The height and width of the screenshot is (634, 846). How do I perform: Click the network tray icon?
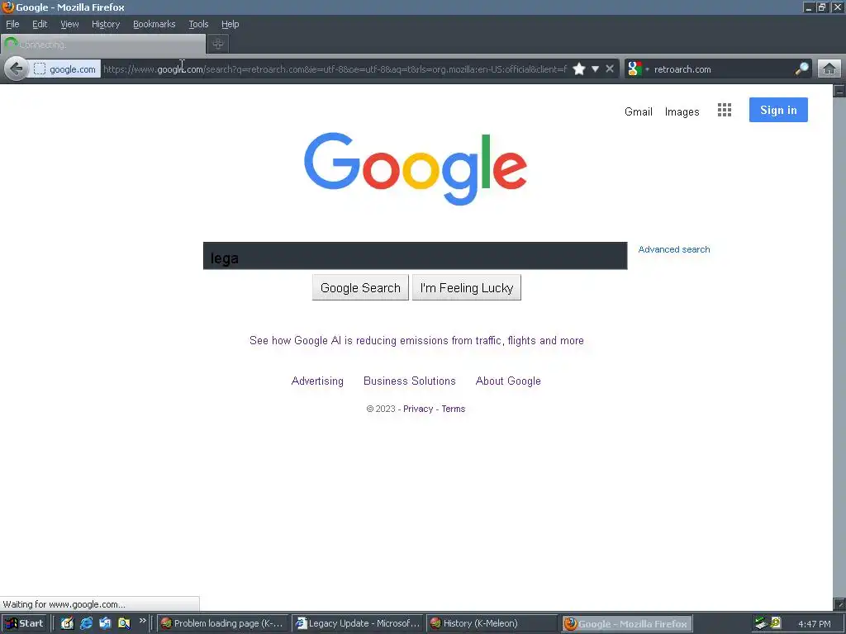(761, 624)
